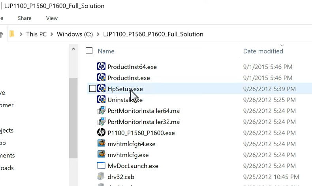
Task: Click the mvhtmlcfg.exe file icon
Action: click(x=101, y=154)
